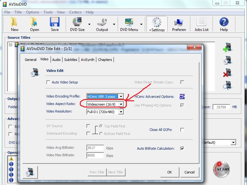
Task: Click the Video Avg BitRate field
Action: (95, 148)
